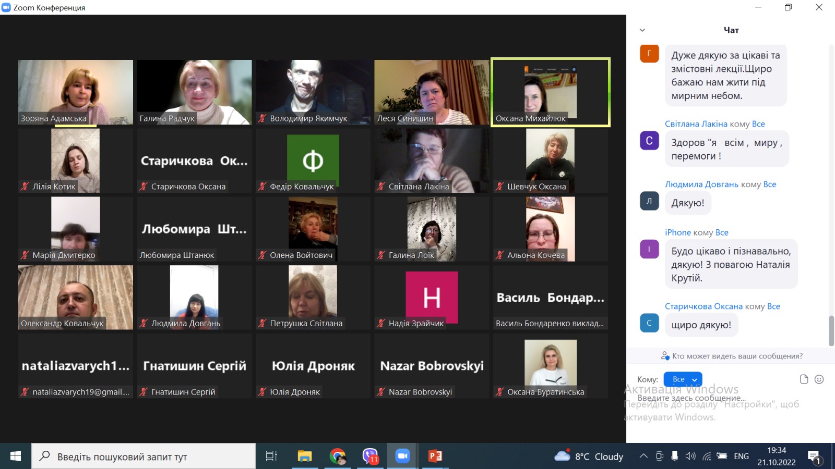Click the chat panel vertical scrollbar
Viewport: 835px width, 469px height.
831,330
